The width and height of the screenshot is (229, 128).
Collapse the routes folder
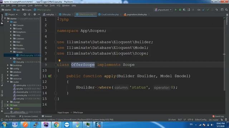pyautogui.click(x=8, y=82)
